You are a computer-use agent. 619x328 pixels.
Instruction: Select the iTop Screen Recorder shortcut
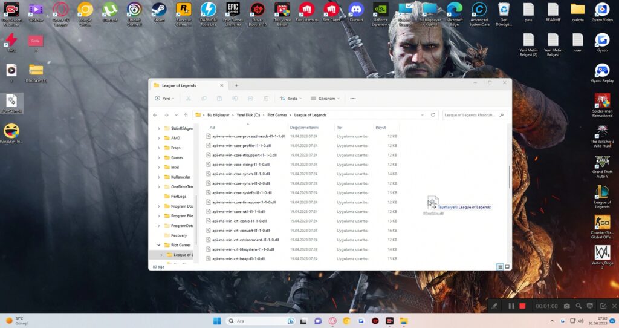11,14
